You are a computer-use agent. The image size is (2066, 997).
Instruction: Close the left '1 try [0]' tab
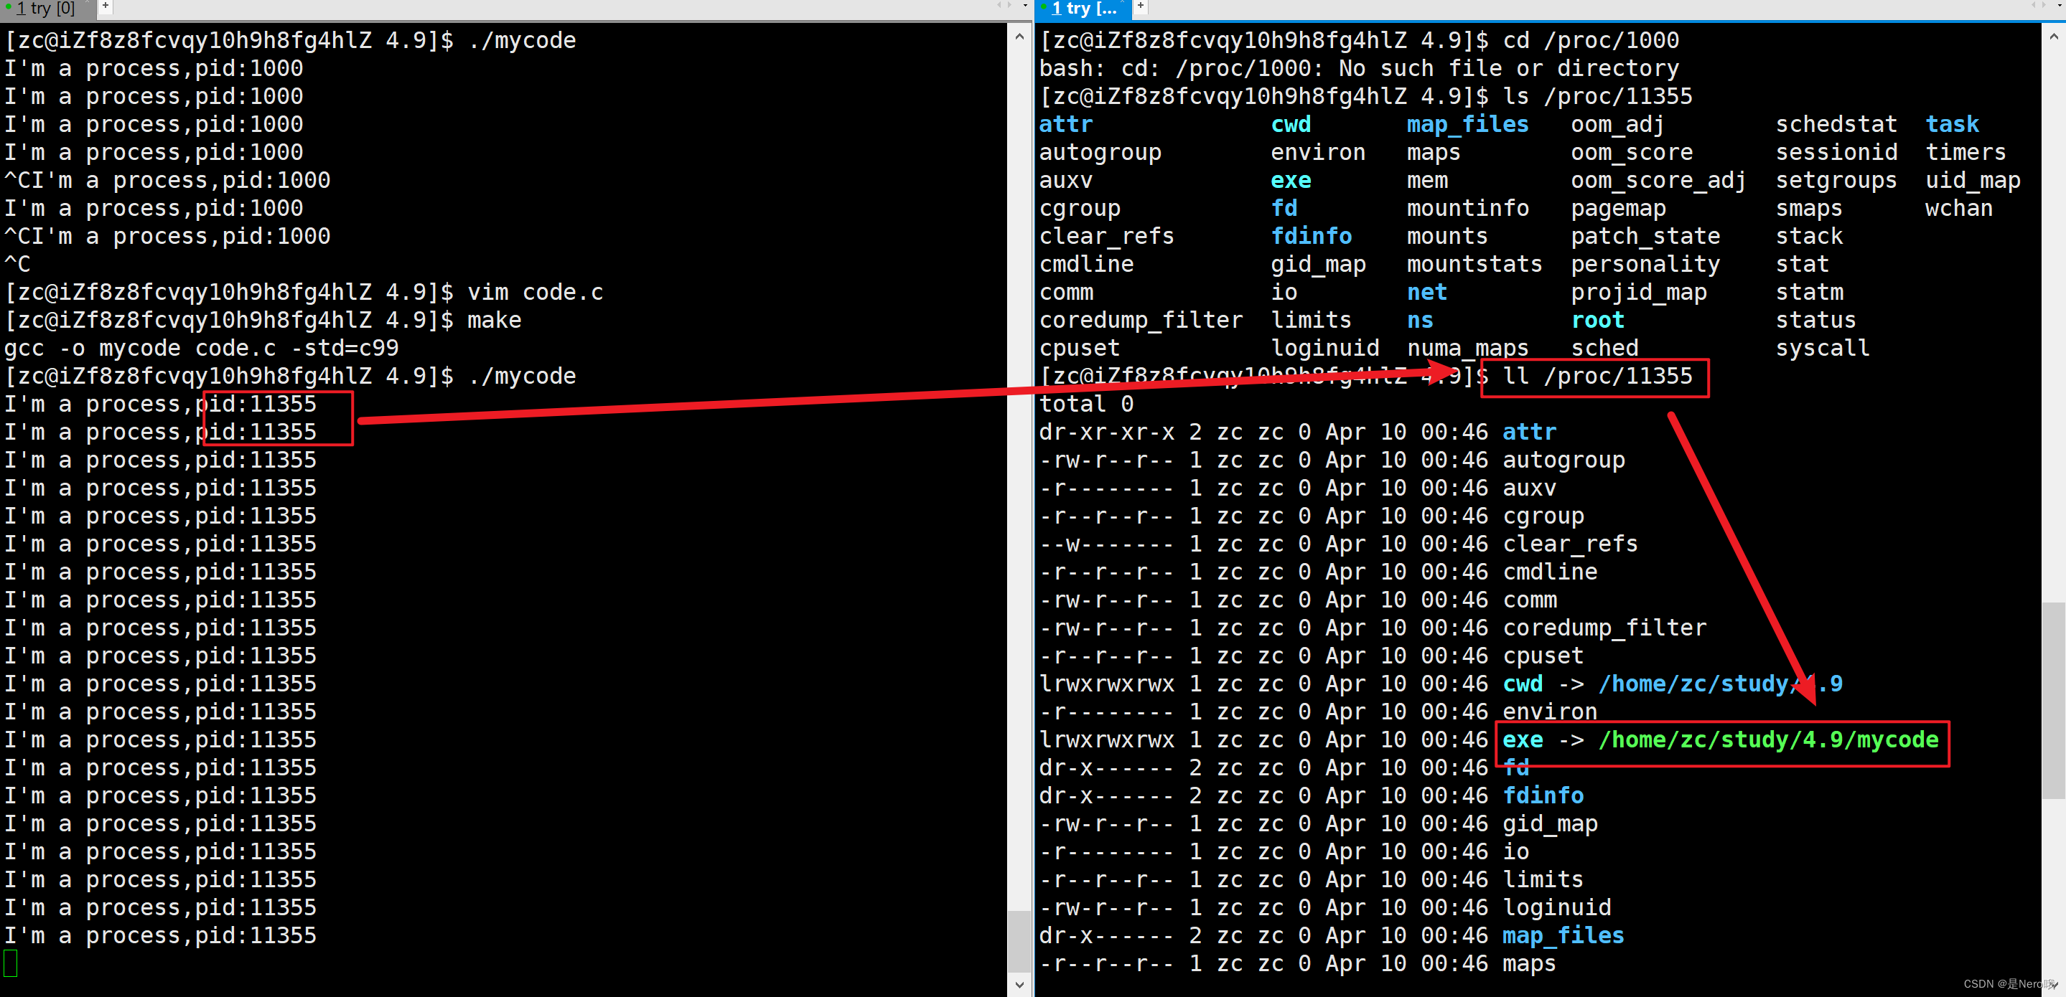point(88,1)
